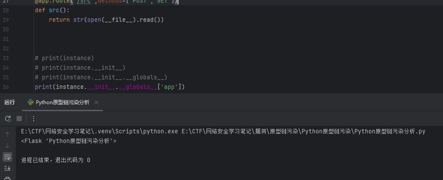Click the print icon in console sidebar

(x=8, y=178)
